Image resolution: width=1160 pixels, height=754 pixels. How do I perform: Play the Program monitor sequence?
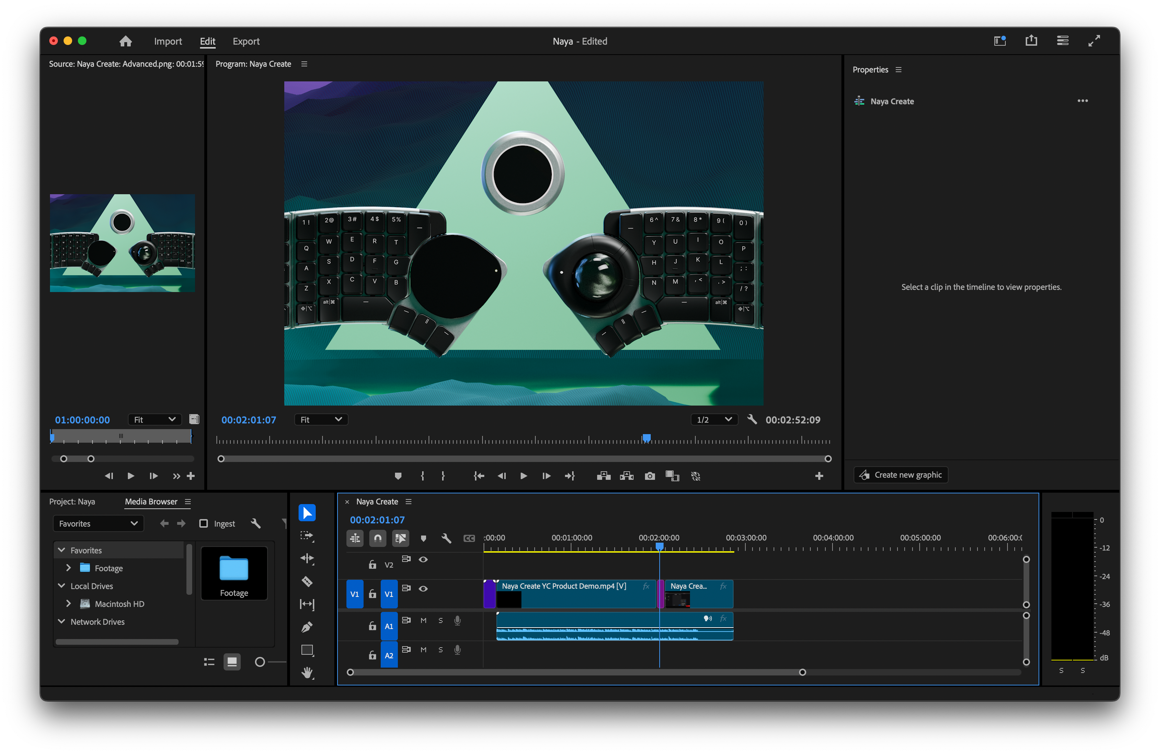524,476
